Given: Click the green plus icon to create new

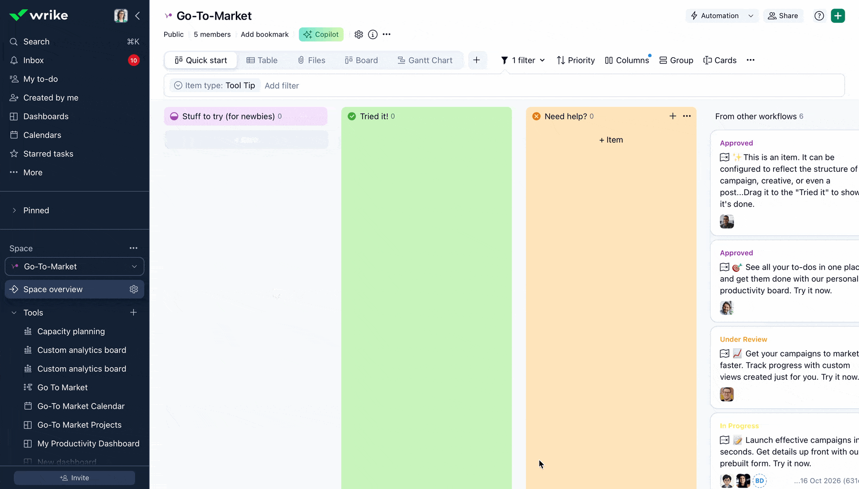Looking at the screenshot, I should click(838, 15).
